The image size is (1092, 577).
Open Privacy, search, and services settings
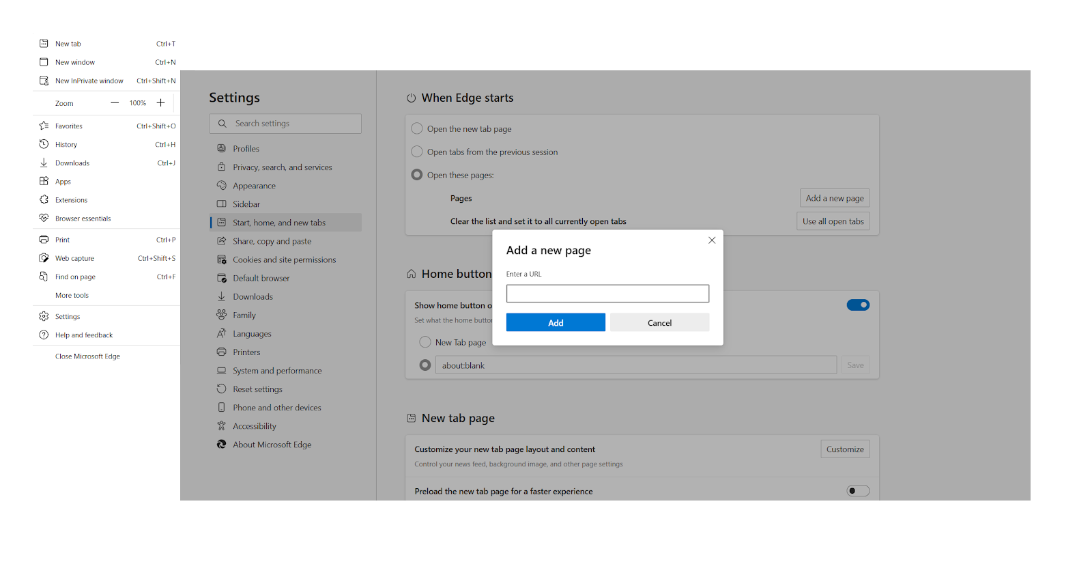tap(282, 167)
